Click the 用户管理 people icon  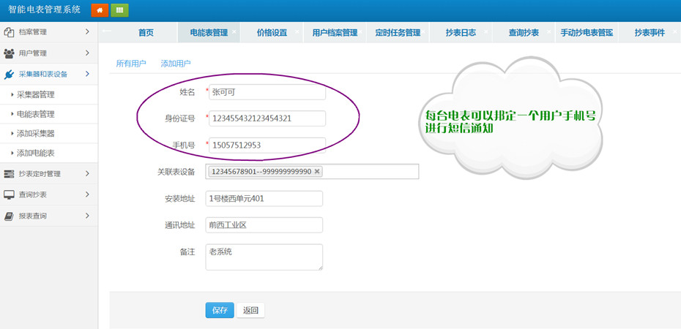pyautogui.click(x=9, y=53)
